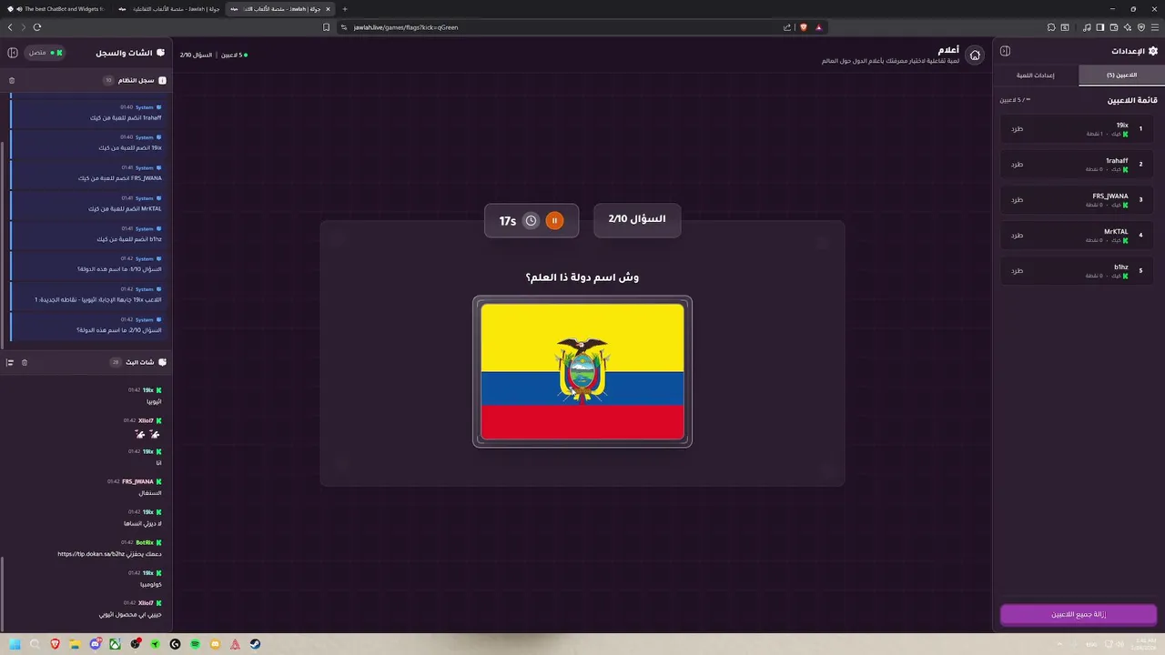Switch to the players tab اللاعبين (5)
The height and width of the screenshot is (655, 1165).
pyautogui.click(x=1121, y=76)
